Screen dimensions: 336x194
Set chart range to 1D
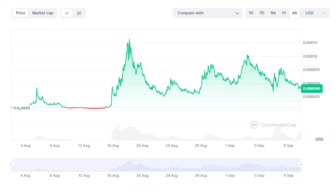coord(251,13)
